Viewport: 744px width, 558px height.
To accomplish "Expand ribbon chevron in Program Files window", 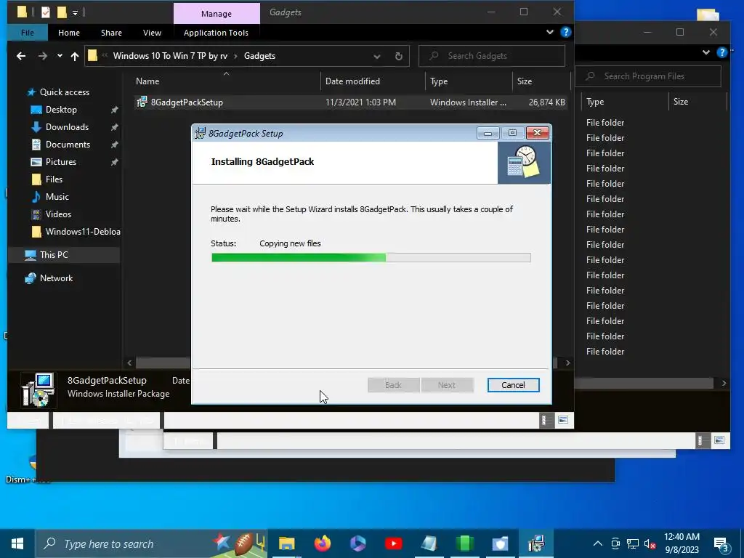I will [706, 52].
